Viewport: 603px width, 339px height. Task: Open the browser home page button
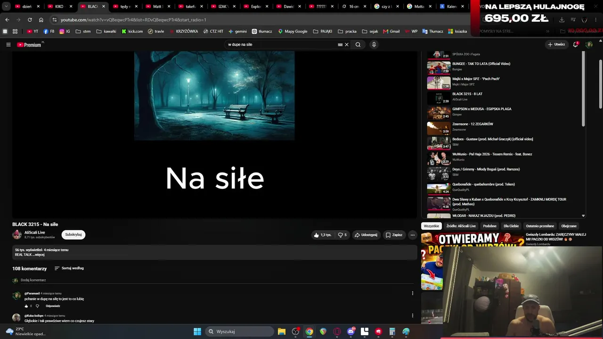41,20
